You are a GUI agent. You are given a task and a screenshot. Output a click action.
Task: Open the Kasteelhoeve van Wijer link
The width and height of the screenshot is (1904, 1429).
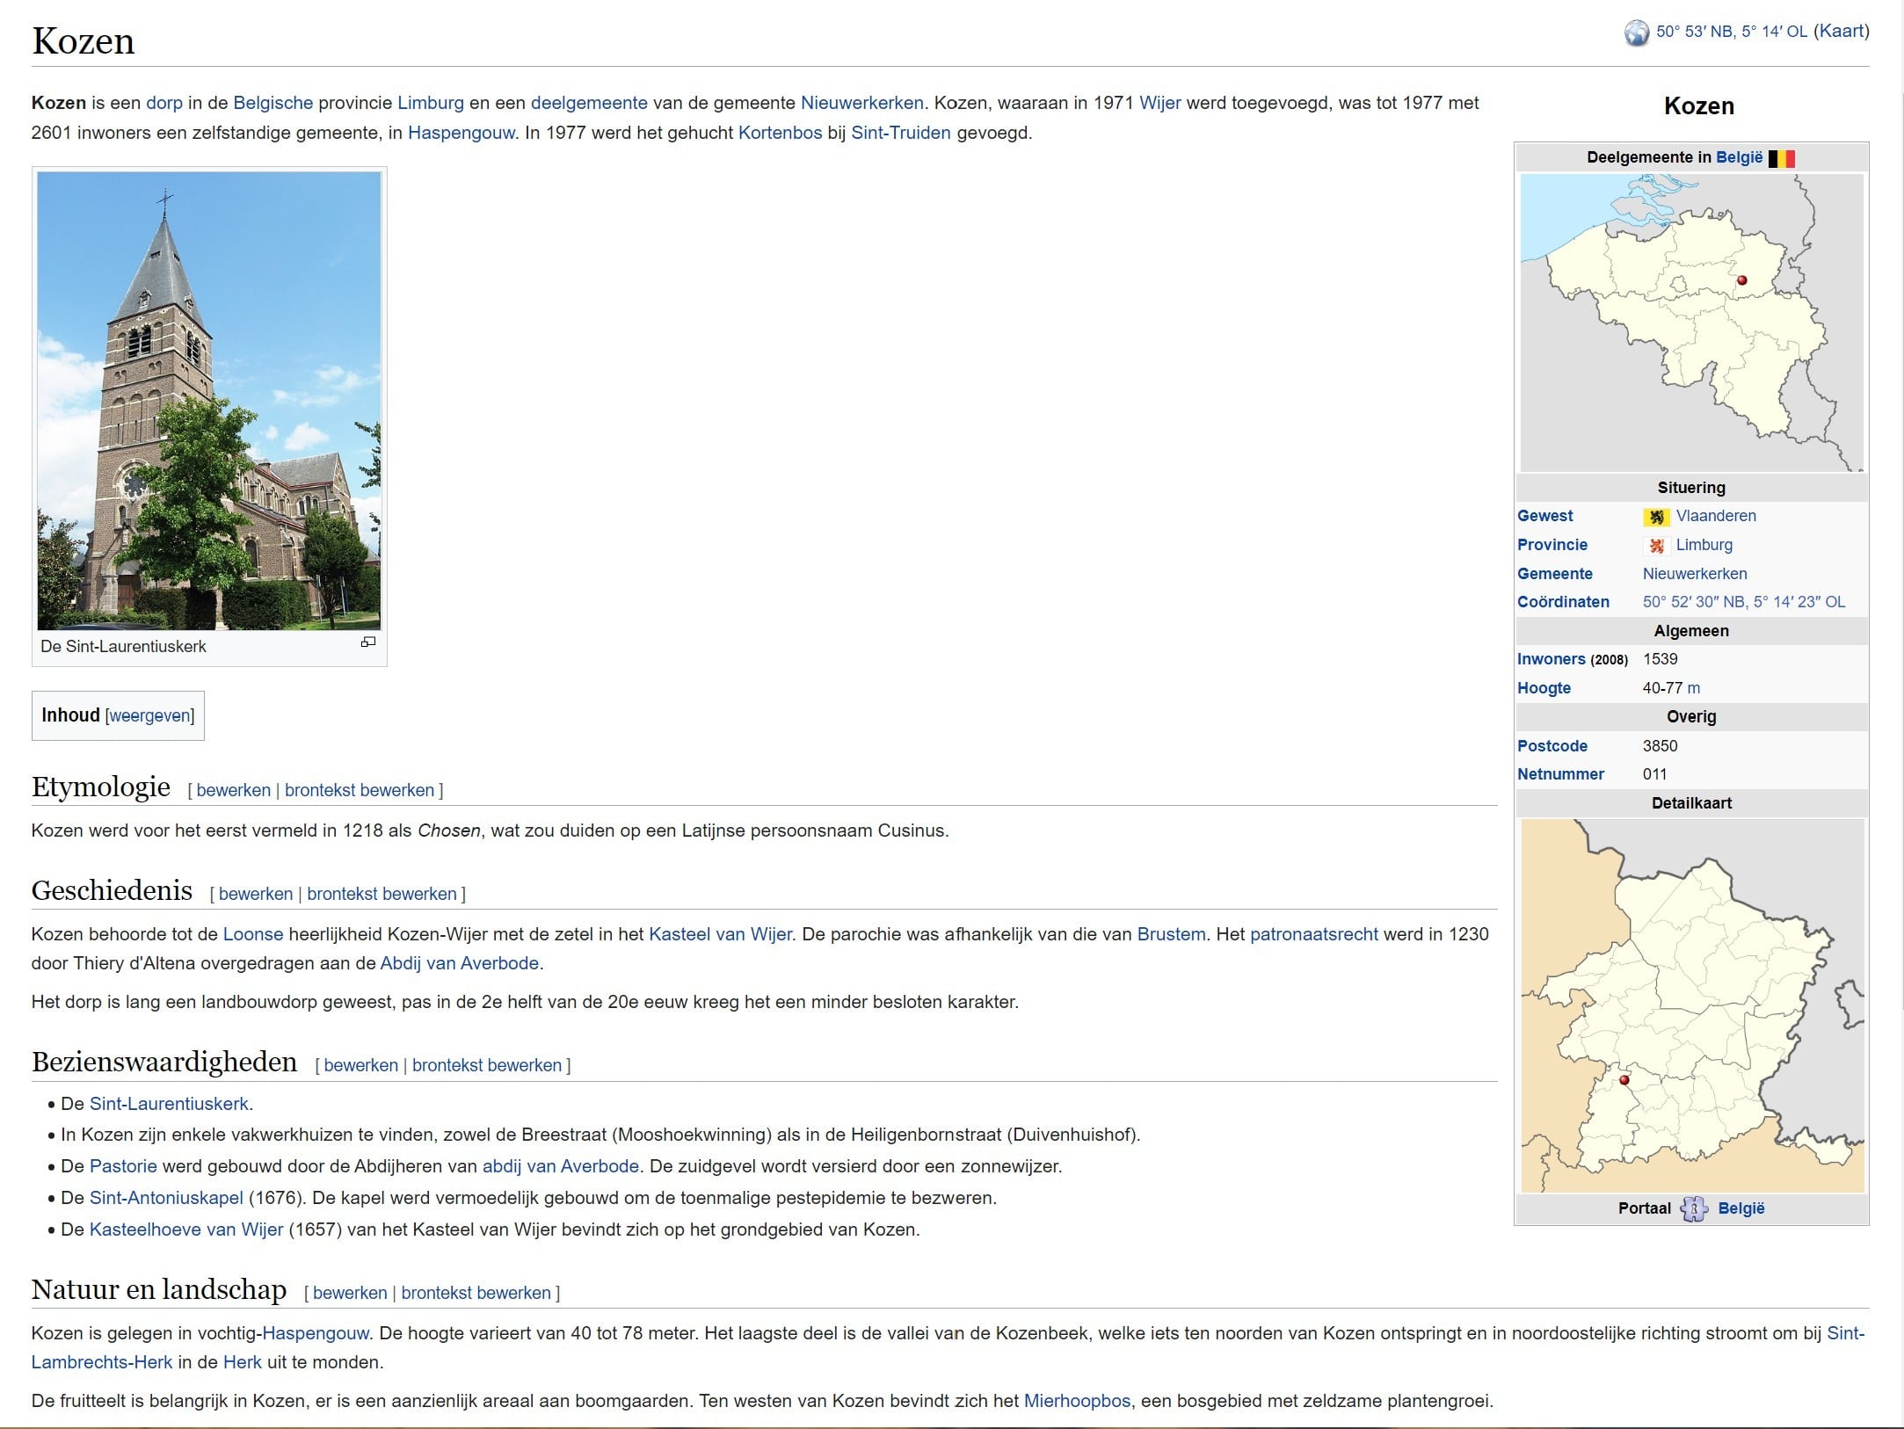pos(186,1230)
